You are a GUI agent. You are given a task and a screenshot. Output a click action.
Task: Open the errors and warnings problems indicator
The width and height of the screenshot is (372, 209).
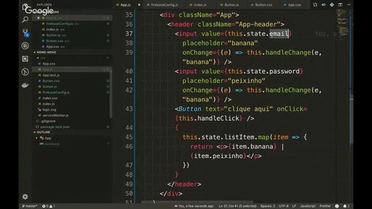tap(49, 206)
